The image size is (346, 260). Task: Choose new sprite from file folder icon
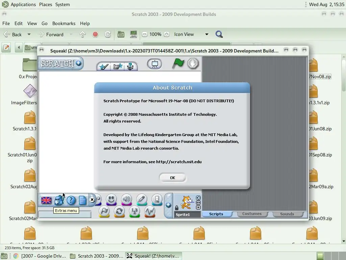point(118,66)
